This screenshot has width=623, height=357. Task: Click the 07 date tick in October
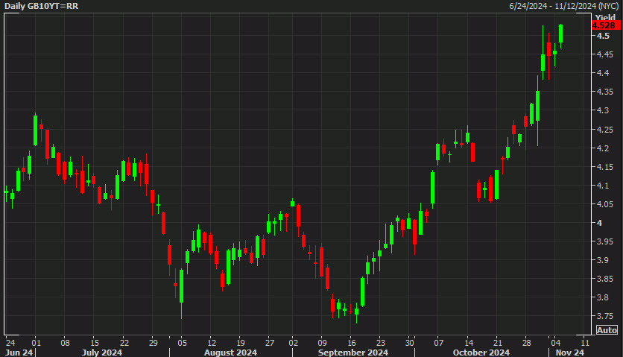click(439, 343)
